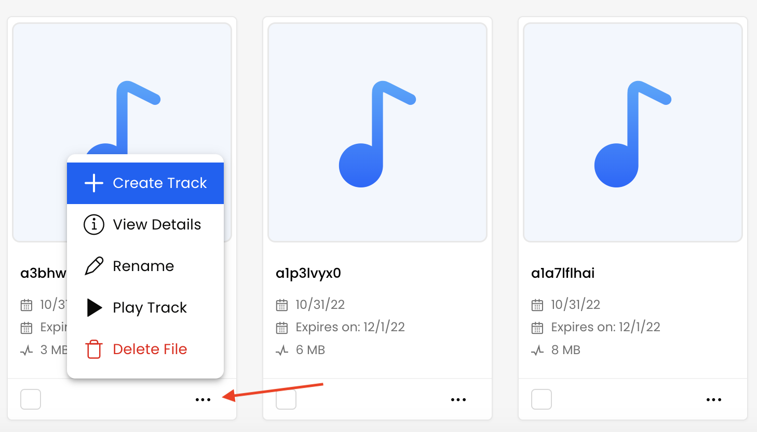Click the pencil icon beside Rename
757x432 pixels.
pyautogui.click(x=94, y=266)
